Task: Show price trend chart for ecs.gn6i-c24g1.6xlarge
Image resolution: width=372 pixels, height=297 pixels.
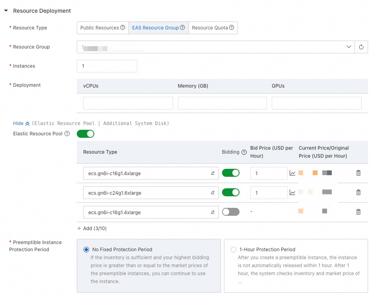Action: [292, 193]
